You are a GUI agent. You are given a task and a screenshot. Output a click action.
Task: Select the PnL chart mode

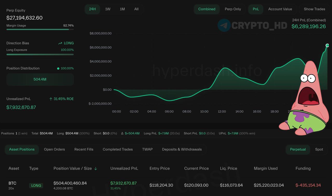256,9
